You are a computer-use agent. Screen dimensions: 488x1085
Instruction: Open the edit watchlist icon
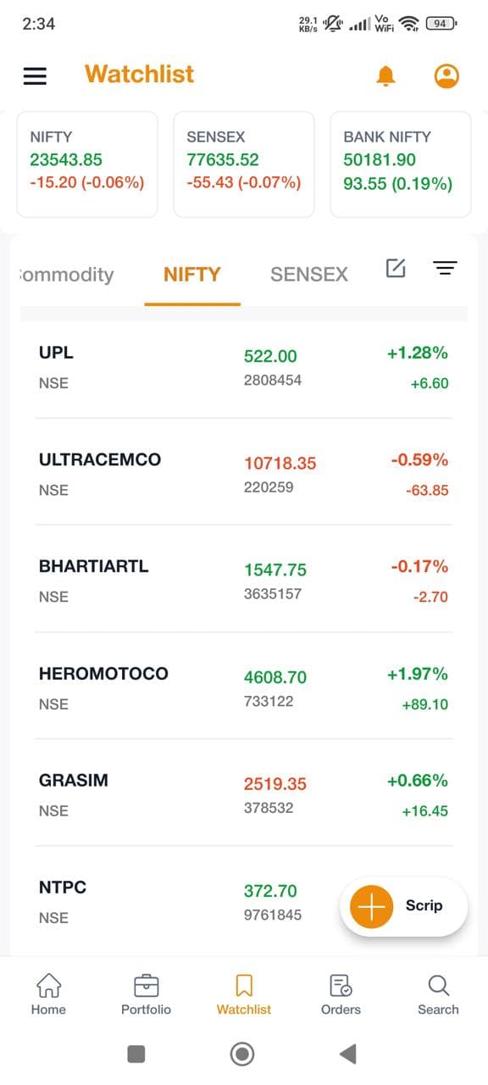395,268
